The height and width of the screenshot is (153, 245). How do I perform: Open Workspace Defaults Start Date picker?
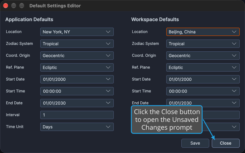click(x=203, y=79)
